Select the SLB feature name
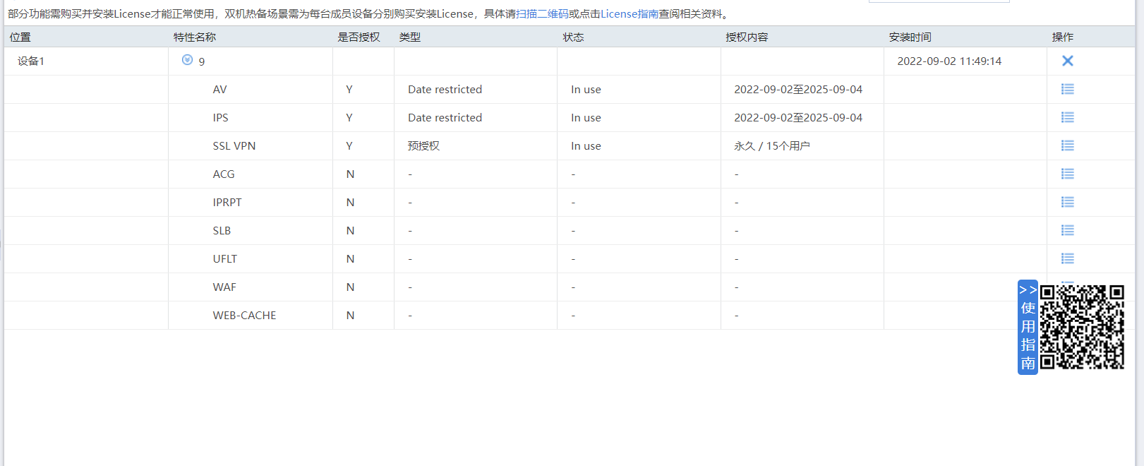Screen dimensions: 1144x466 click(x=222, y=231)
